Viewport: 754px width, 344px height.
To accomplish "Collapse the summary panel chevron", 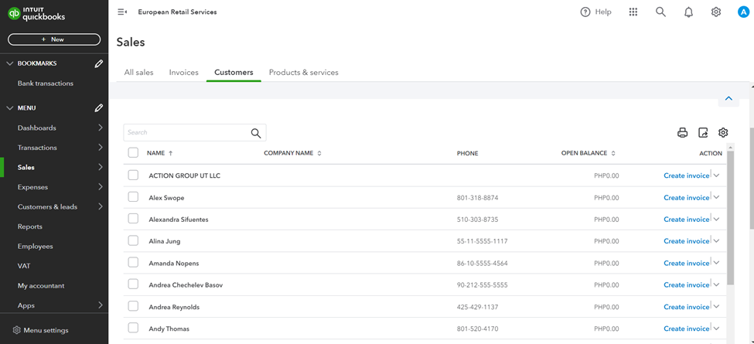I will 728,99.
